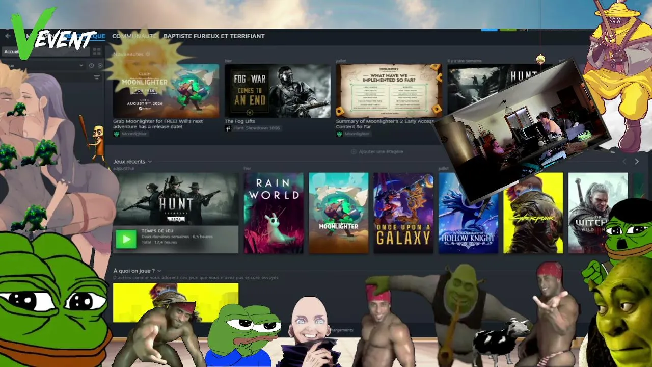Open the À quoi on joue ? shelf dropdown
Screen dimensions: 652x367
[x=159, y=271]
